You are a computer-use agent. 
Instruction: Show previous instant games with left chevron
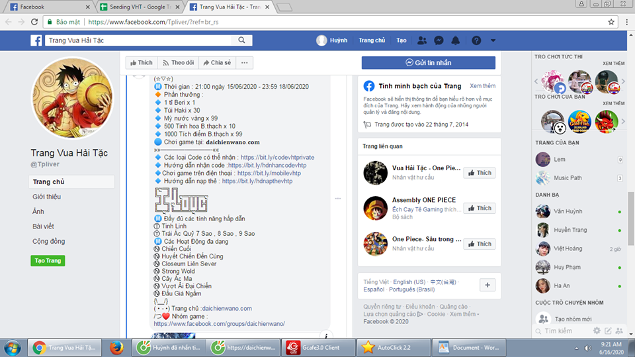[x=536, y=81]
